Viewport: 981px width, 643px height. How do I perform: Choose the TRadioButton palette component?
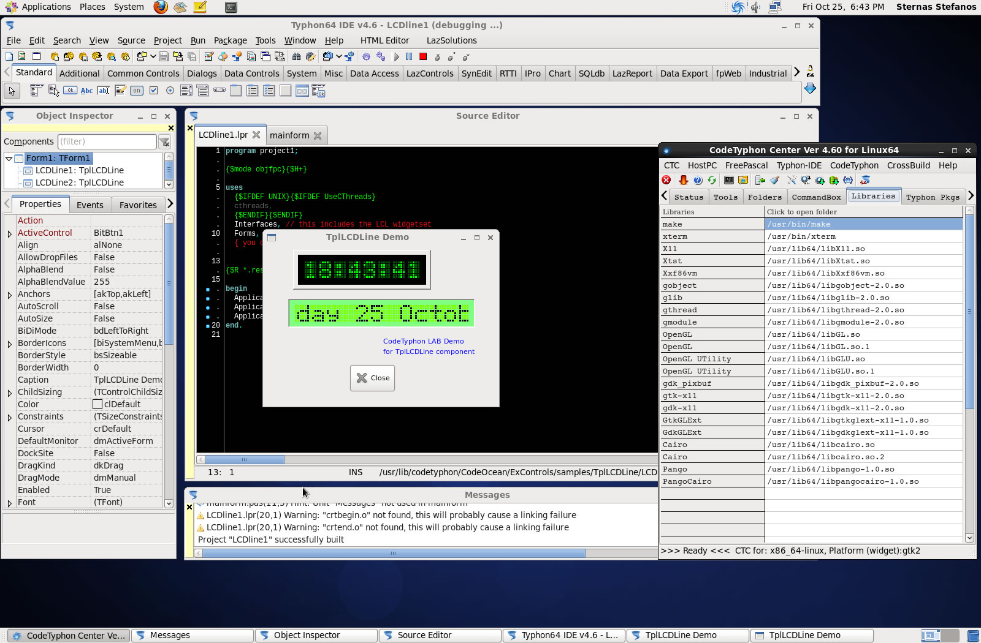point(170,91)
